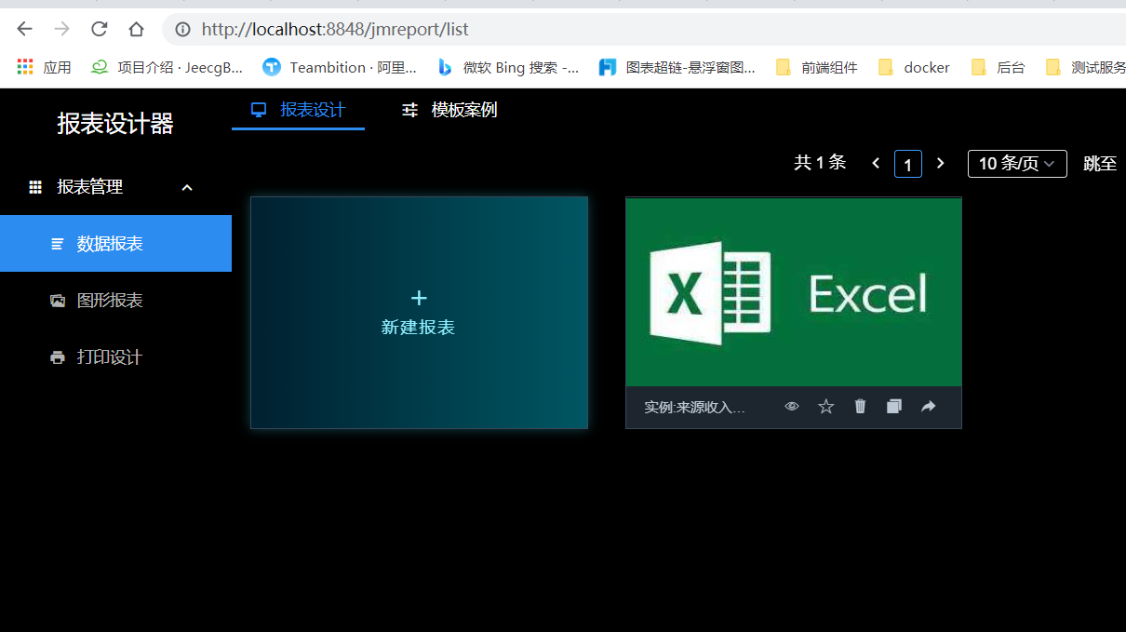
Task: Open the 10 条/页 page size dropdown
Action: pyautogui.click(x=1017, y=164)
